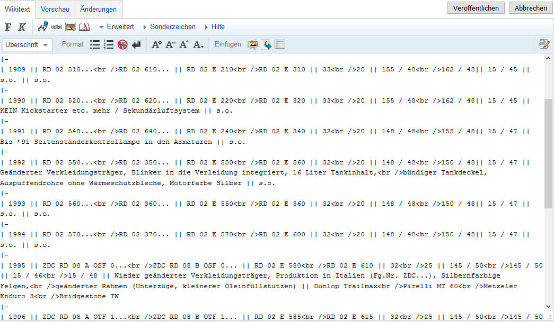Click the text 'RD 02 E 210'
The width and height of the screenshot is (554, 322).
coord(210,69)
